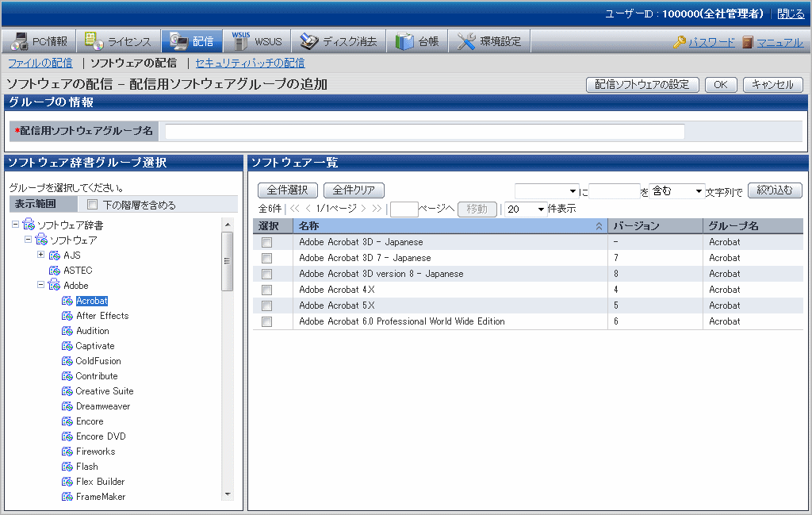Switch to the 配信 tab
The height and width of the screenshot is (515, 812).
[x=192, y=41]
